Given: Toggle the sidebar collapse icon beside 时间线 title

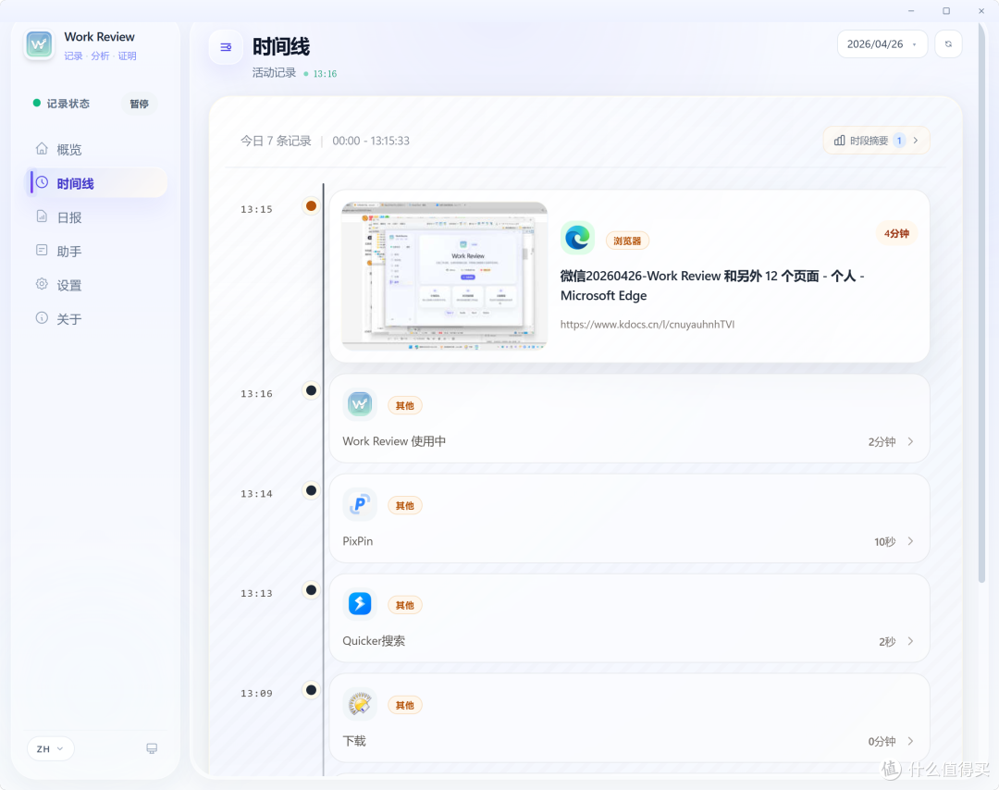Looking at the screenshot, I should [x=226, y=47].
